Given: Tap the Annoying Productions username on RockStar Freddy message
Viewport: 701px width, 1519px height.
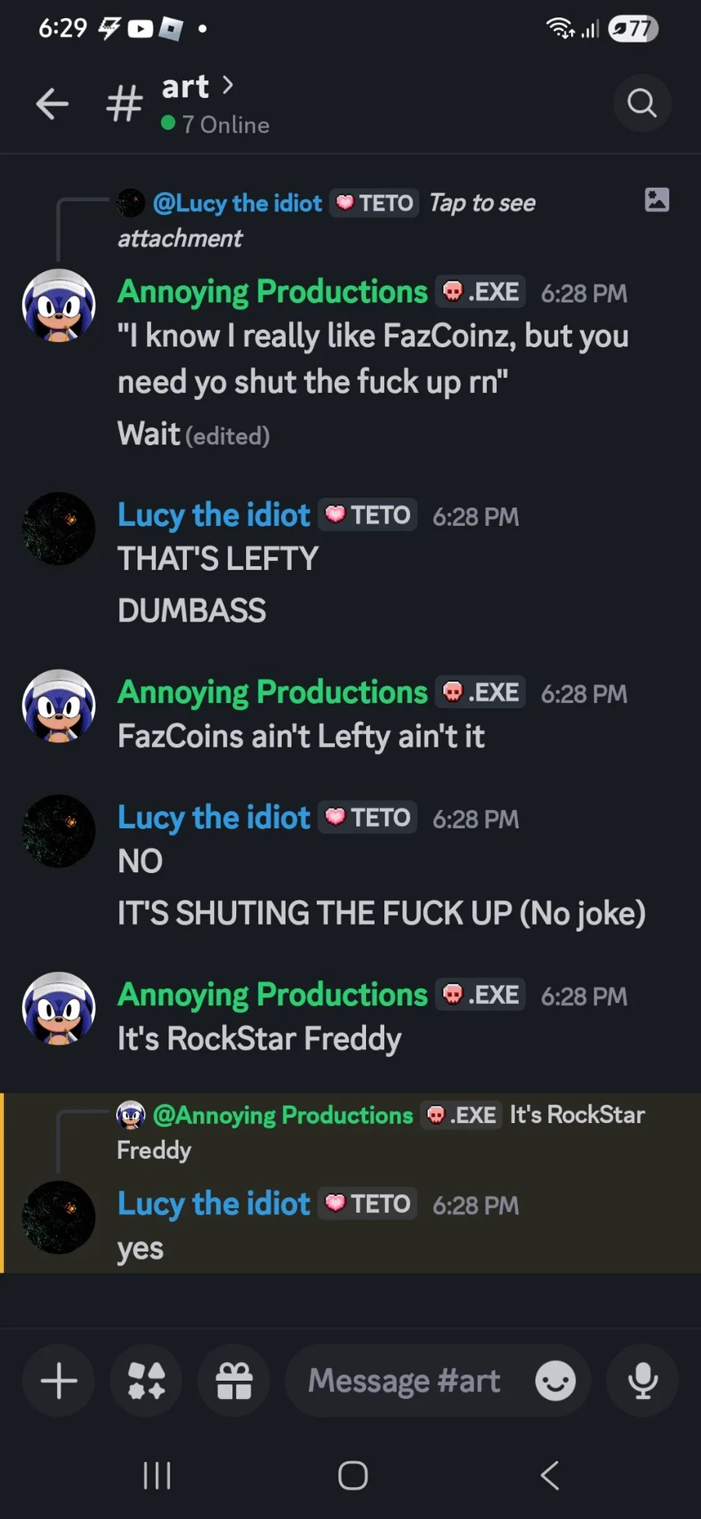Looking at the screenshot, I should click(x=273, y=994).
